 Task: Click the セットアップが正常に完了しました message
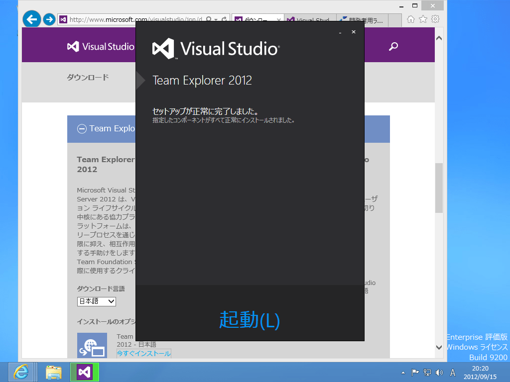206,111
